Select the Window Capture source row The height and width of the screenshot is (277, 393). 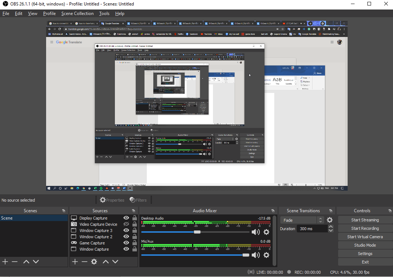104,249
